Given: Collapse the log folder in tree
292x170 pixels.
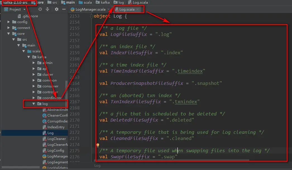Looking at the screenshot, I should (33, 104).
